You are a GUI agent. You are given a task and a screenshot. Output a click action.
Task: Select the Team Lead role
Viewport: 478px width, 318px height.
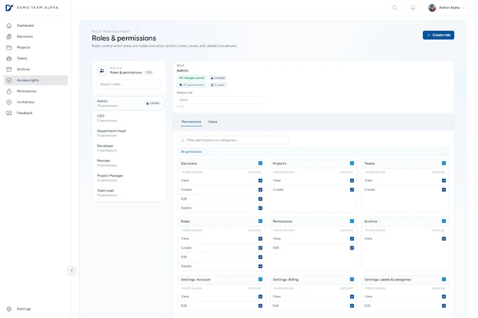point(129,193)
